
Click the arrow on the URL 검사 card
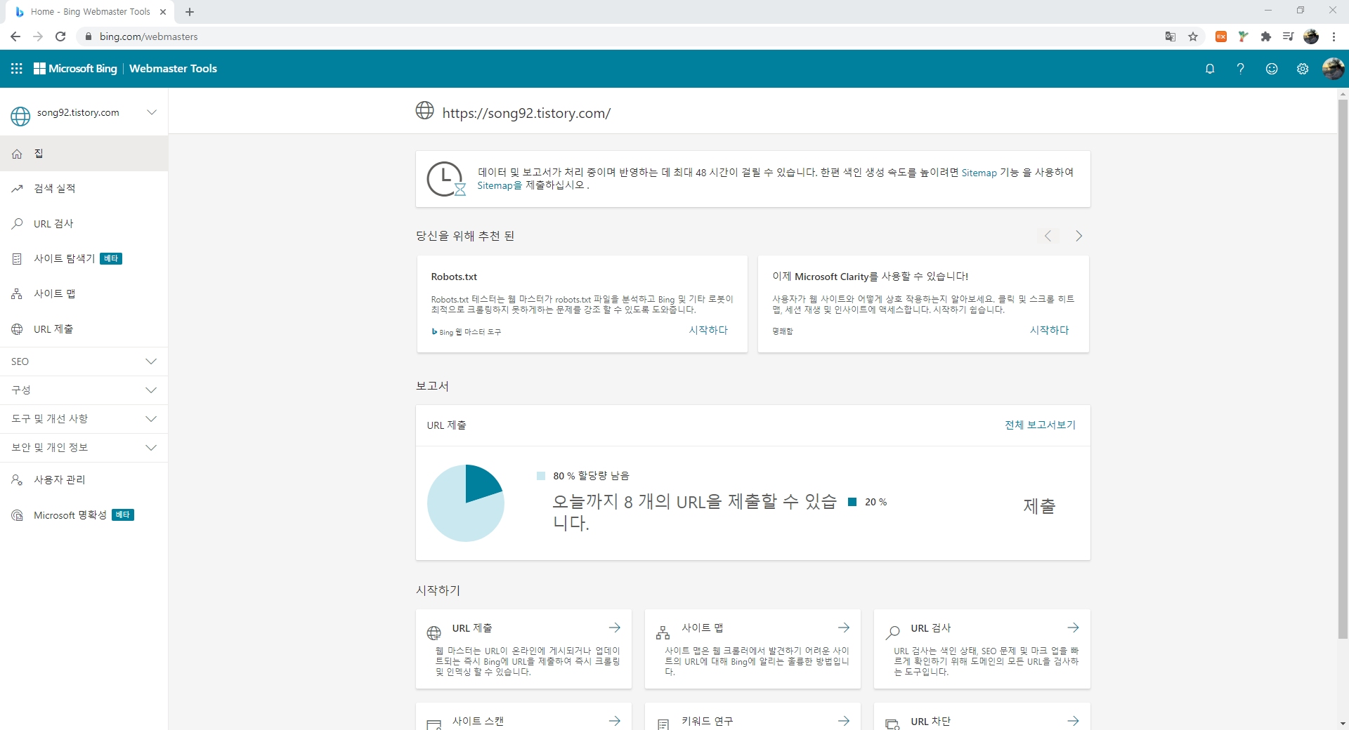click(1073, 628)
